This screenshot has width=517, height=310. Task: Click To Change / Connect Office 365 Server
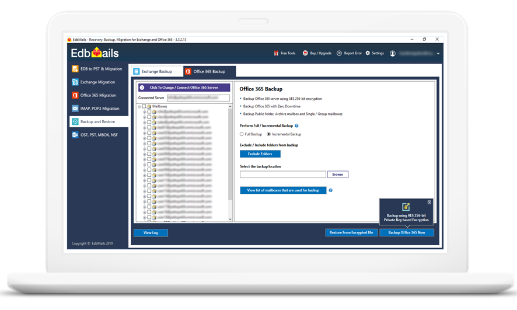coord(184,88)
